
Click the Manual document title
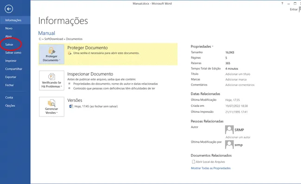click(x=47, y=33)
